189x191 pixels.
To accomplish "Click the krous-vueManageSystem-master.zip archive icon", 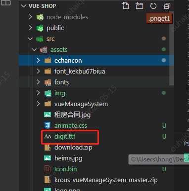I will tap(47, 180).
